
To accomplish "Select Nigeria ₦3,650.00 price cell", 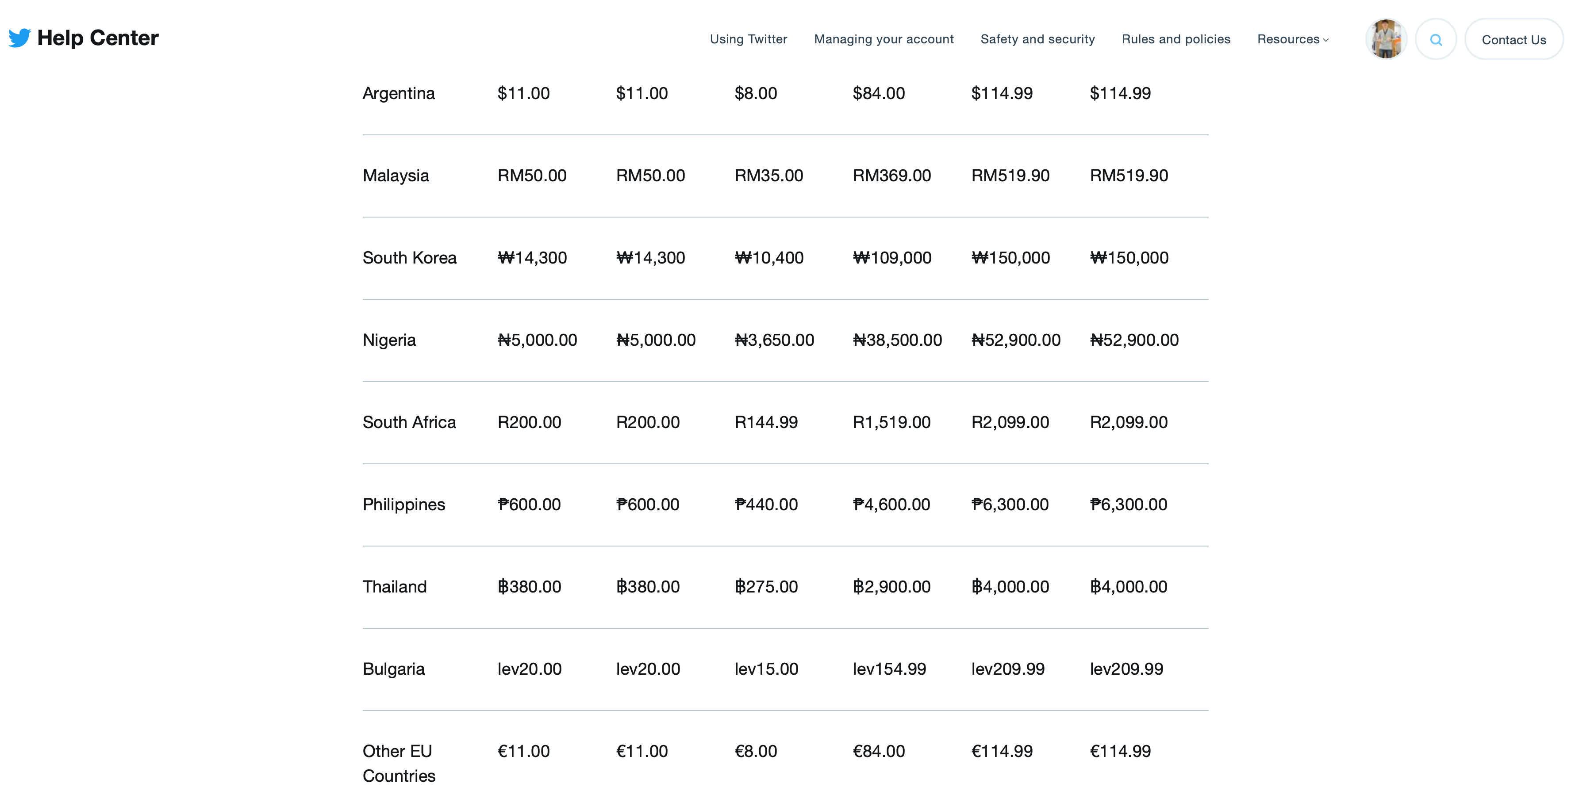I will pyautogui.click(x=774, y=340).
